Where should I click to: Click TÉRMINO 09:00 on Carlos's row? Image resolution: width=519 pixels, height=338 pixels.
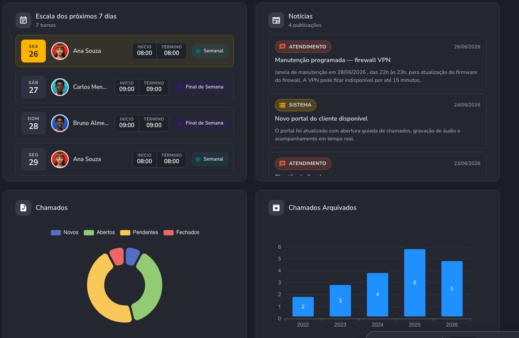(x=154, y=87)
